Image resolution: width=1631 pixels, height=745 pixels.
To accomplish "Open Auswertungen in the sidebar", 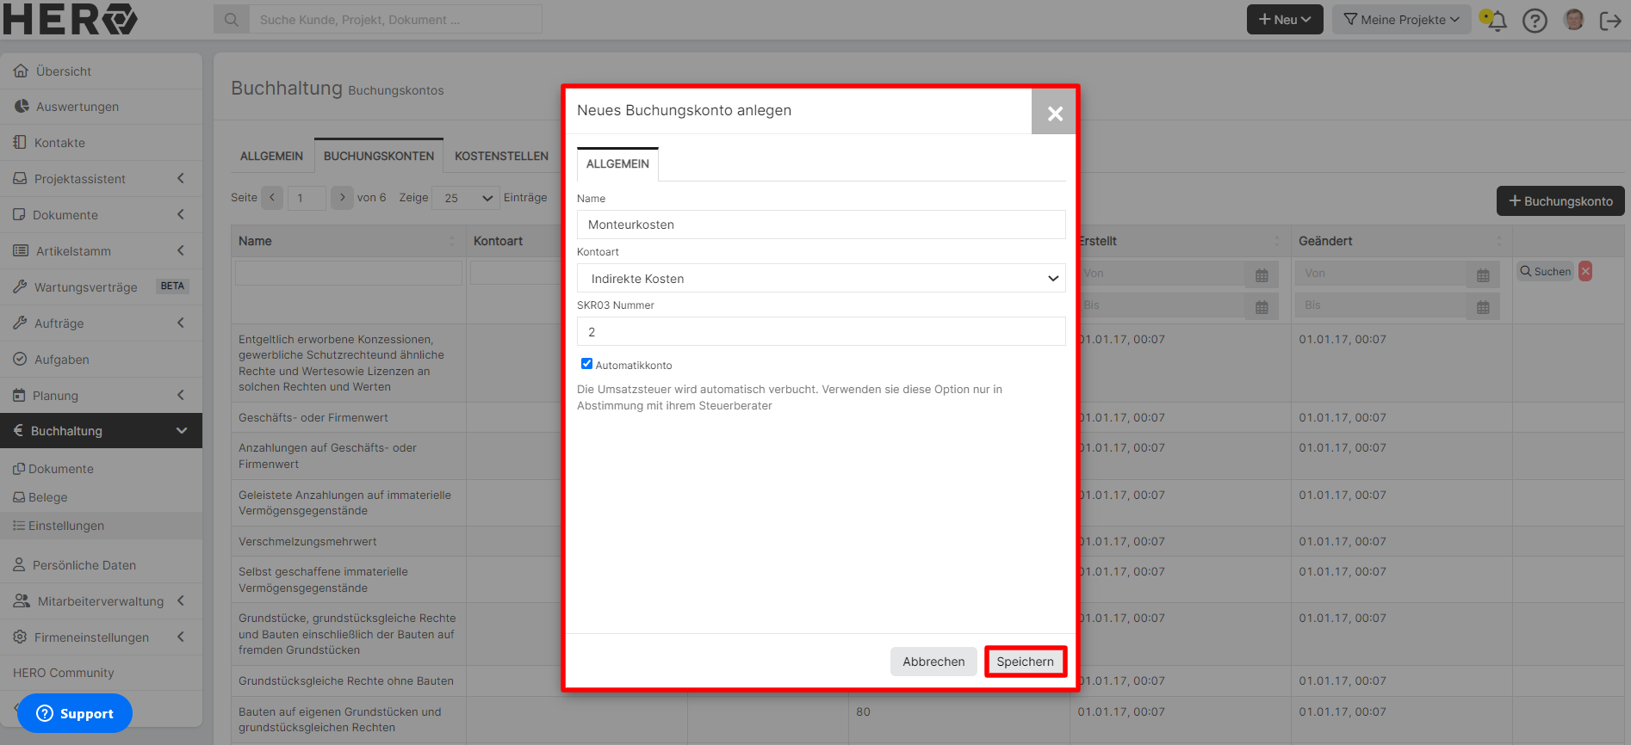I will (102, 107).
